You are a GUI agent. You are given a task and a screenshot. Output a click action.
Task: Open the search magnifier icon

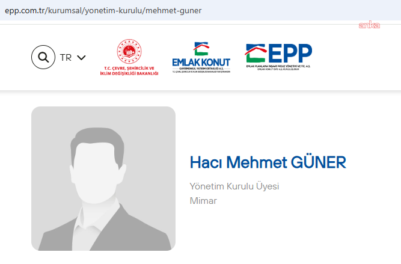tap(43, 57)
